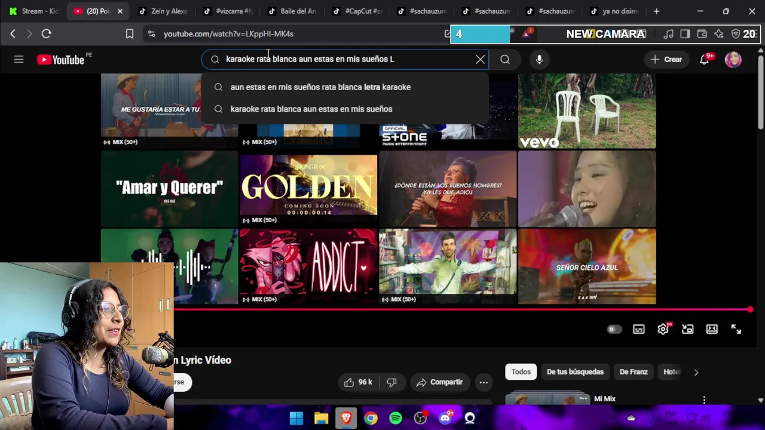Open the Windows Start menu
Image resolution: width=765 pixels, height=430 pixels.
tap(296, 418)
